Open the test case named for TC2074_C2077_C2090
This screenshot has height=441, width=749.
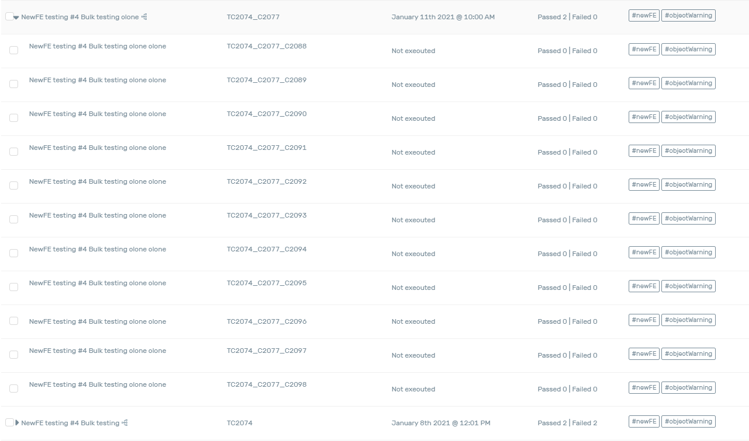coord(98,114)
